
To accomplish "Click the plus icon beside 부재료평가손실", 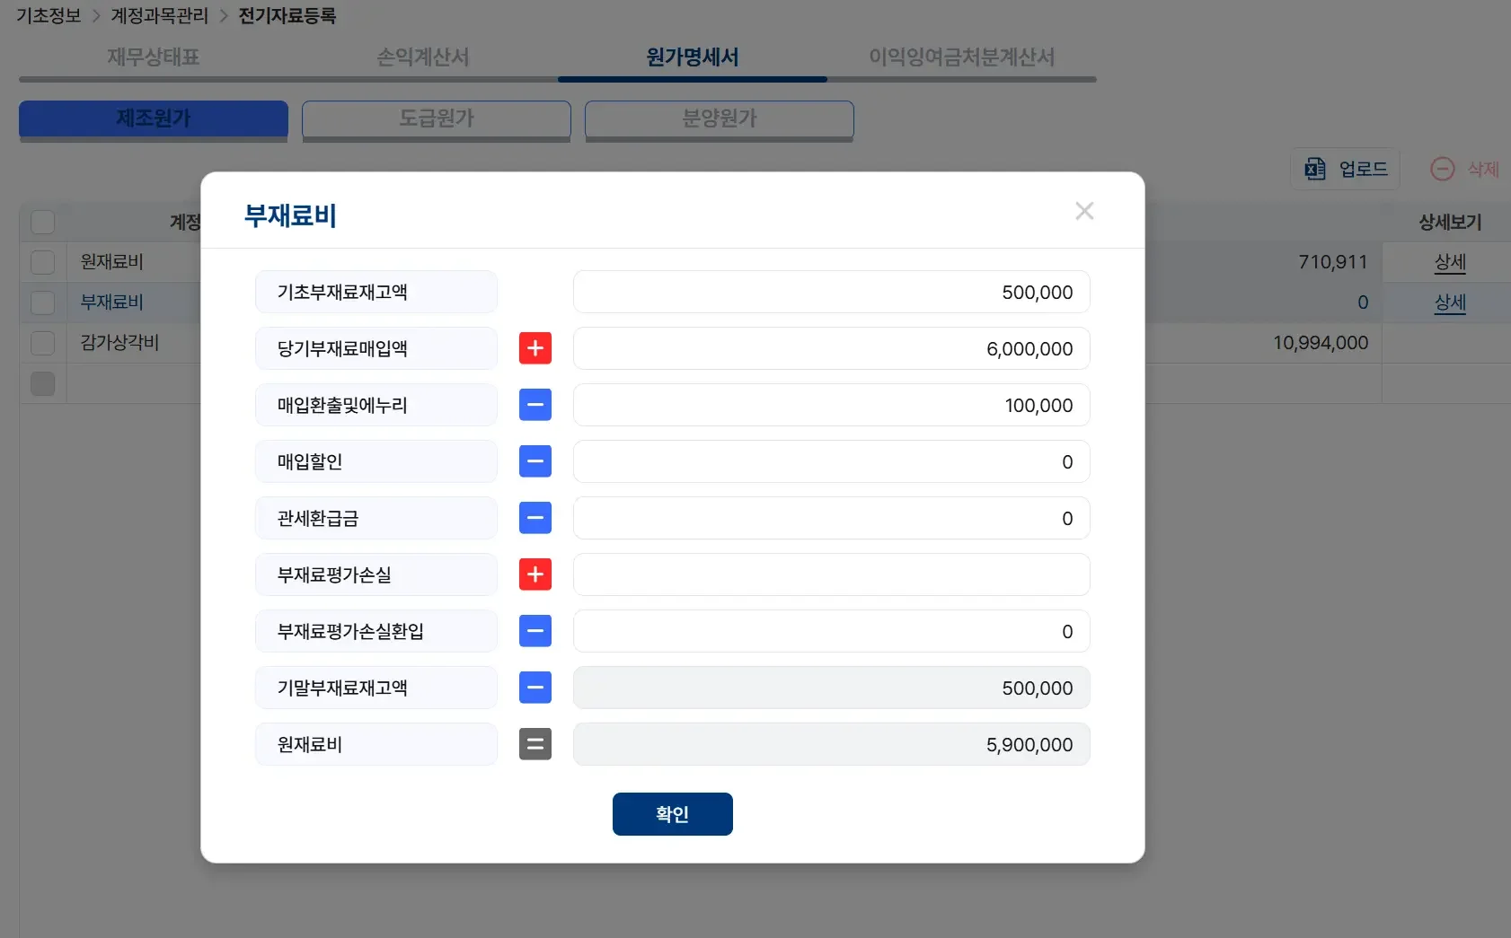I will 535,574.
